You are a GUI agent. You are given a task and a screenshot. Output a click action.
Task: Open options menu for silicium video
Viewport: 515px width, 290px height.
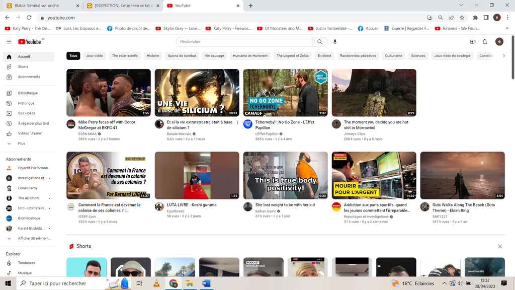click(237, 123)
